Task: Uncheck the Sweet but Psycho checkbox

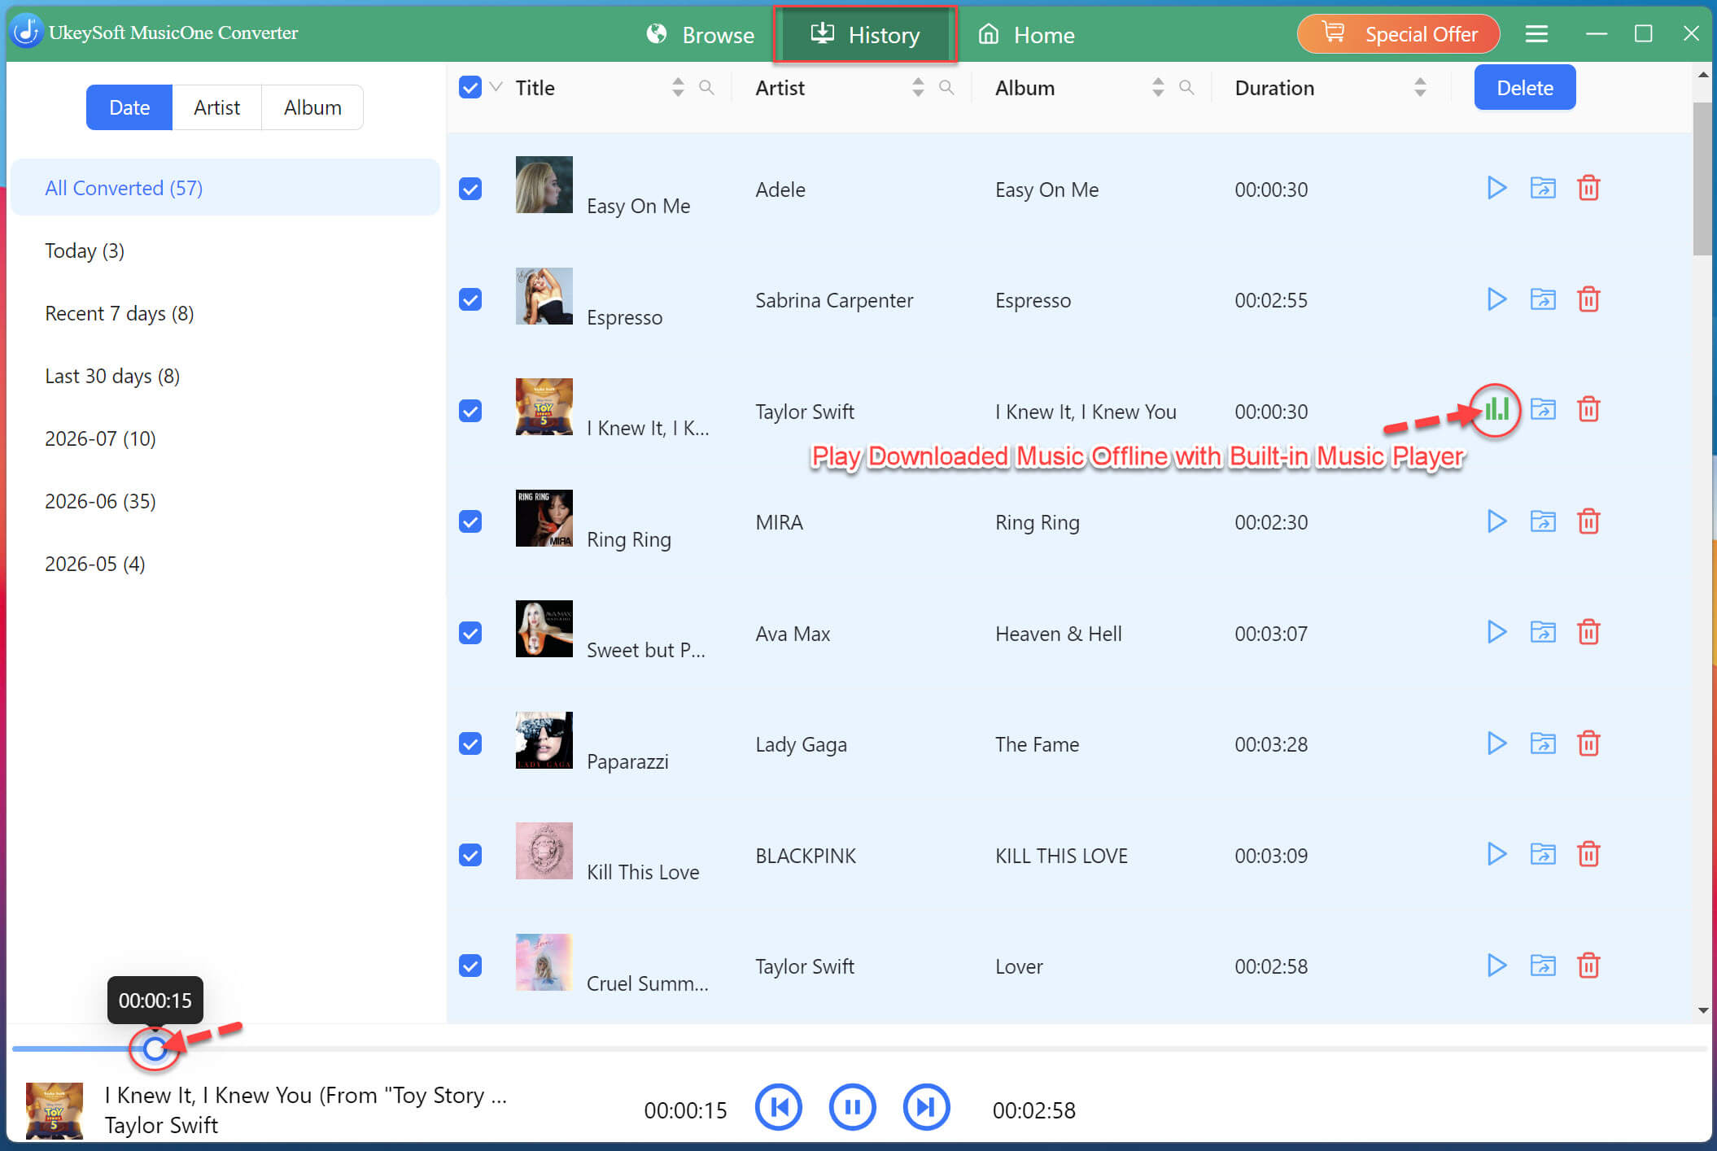Action: (470, 633)
